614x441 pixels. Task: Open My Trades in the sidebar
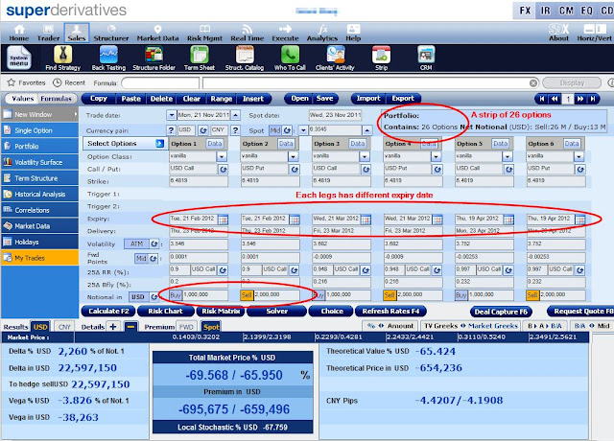tap(39, 258)
